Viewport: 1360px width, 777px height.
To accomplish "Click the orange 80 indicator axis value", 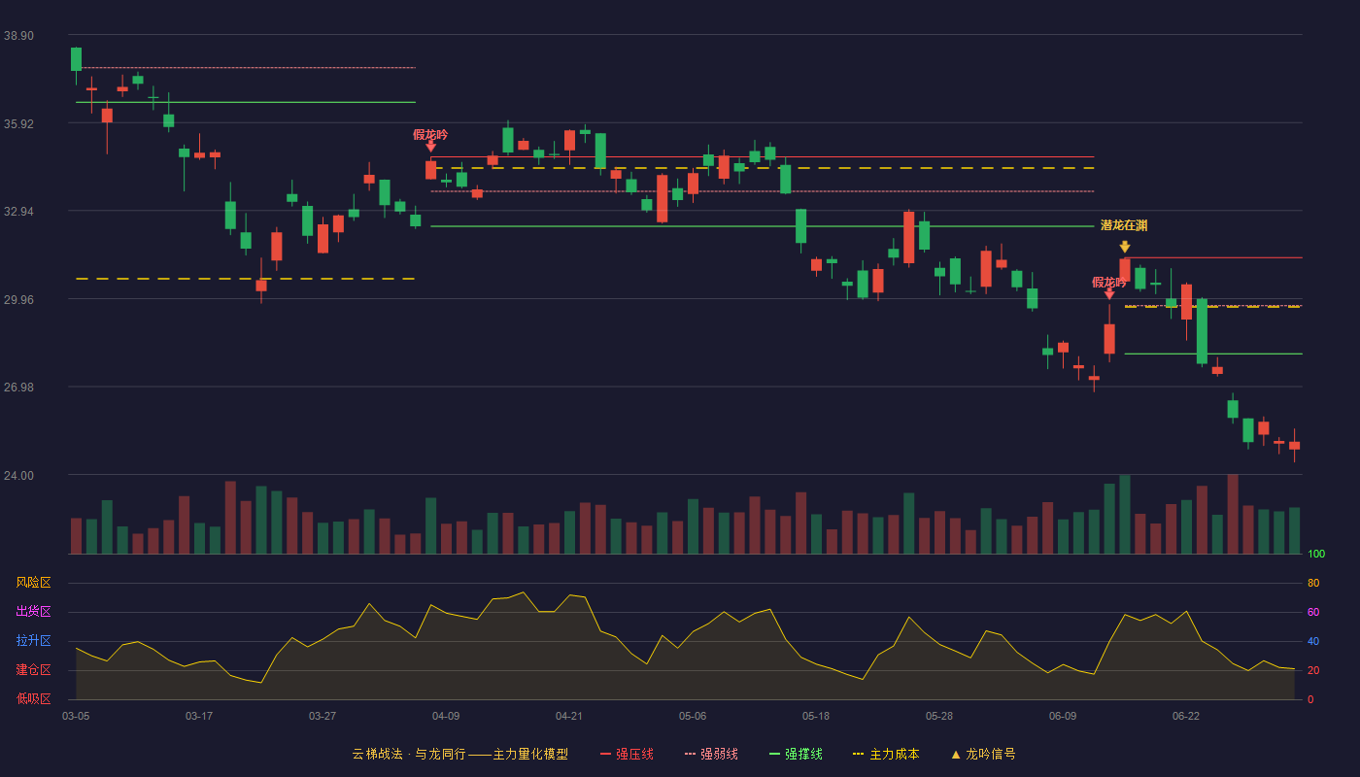I will pyautogui.click(x=1313, y=584).
